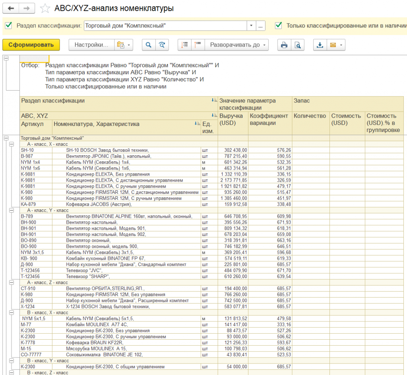Click the find next icon

(162, 45)
